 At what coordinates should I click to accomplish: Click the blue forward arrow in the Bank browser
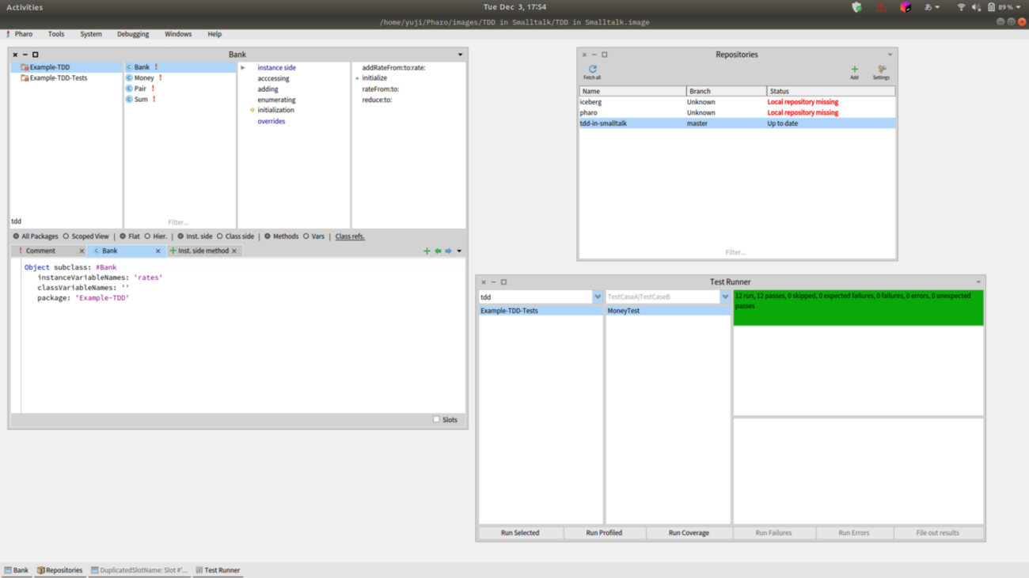pos(448,251)
